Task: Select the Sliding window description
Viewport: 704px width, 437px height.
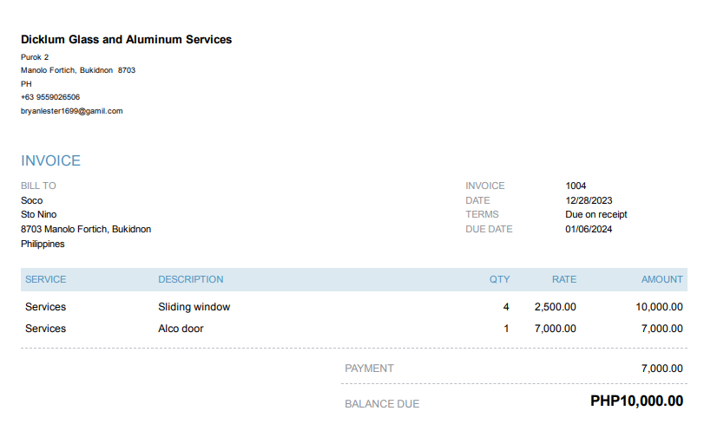Action: point(194,307)
